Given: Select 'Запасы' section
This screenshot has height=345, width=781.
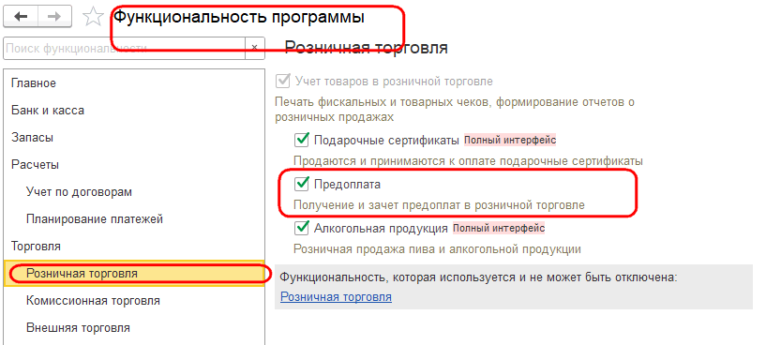Looking at the screenshot, I should [x=133, y=138].
